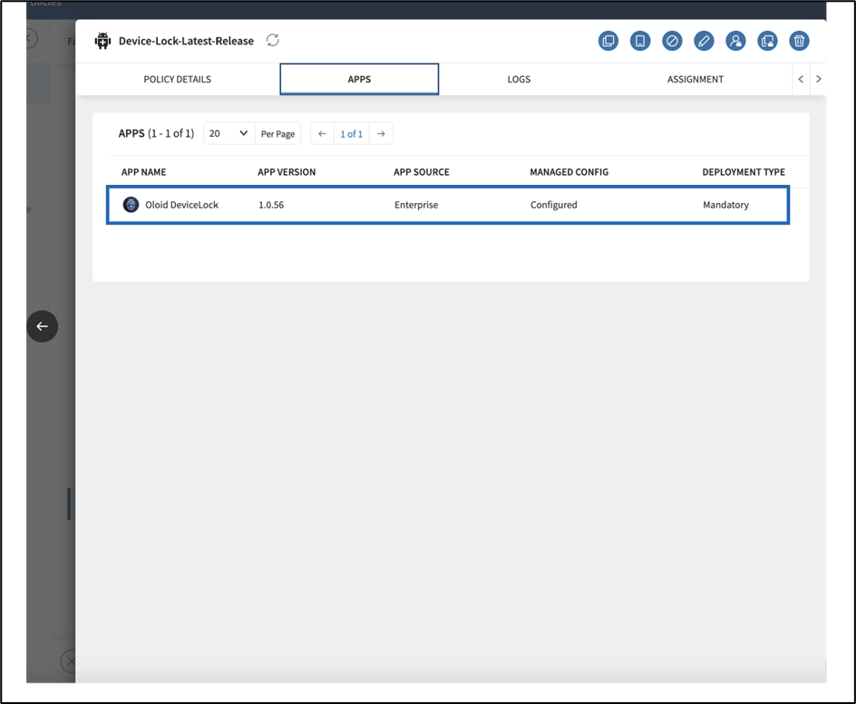Click the MANAGED CONFIG column header
The height and width of the screenshot is (704, 856).
pos(569,172)
